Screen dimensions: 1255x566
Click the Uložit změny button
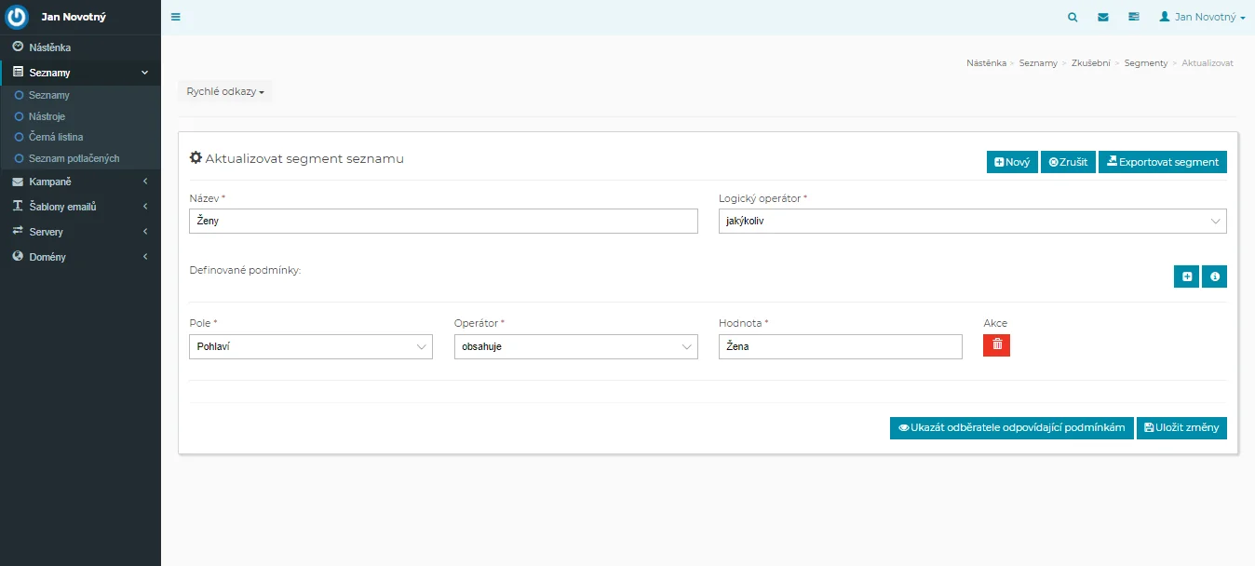tap(1181, 428)
